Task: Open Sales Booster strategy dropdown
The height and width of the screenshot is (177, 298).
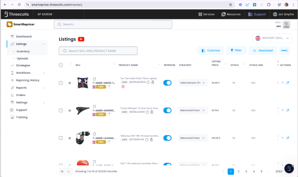Action: point(193,83)
